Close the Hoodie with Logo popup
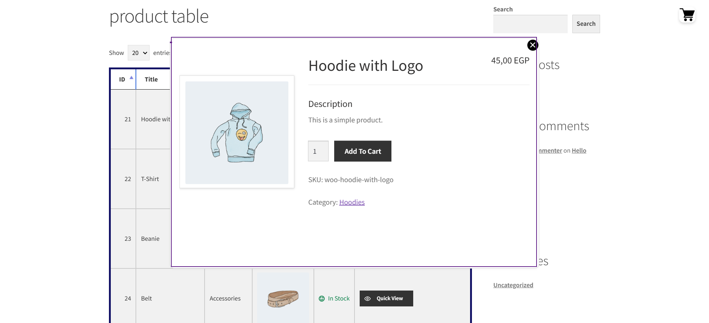The image size is (709, 323). click(x=532, y=45)
